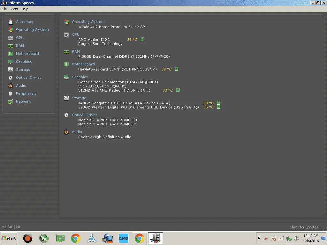Open Network section from sidebar label
Image resolution: width=327 pixels, height=245 pixels.
coord(23,101)
